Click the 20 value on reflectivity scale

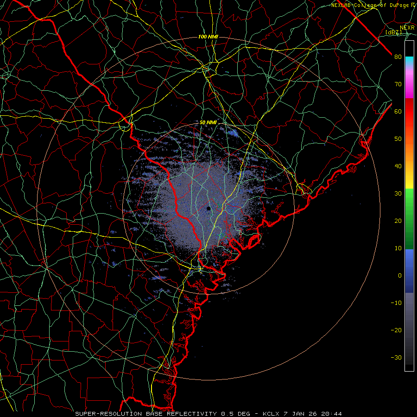point(398,221)
